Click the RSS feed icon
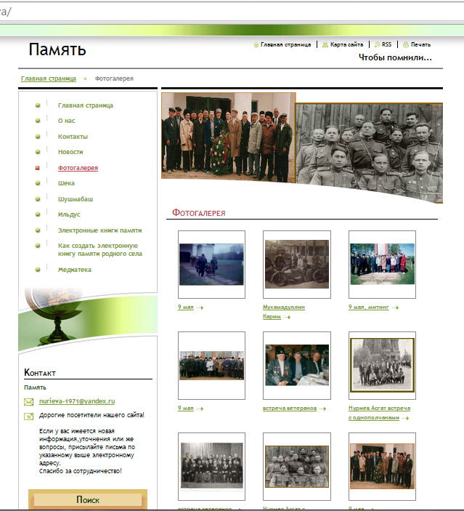 tap(378, 45)
